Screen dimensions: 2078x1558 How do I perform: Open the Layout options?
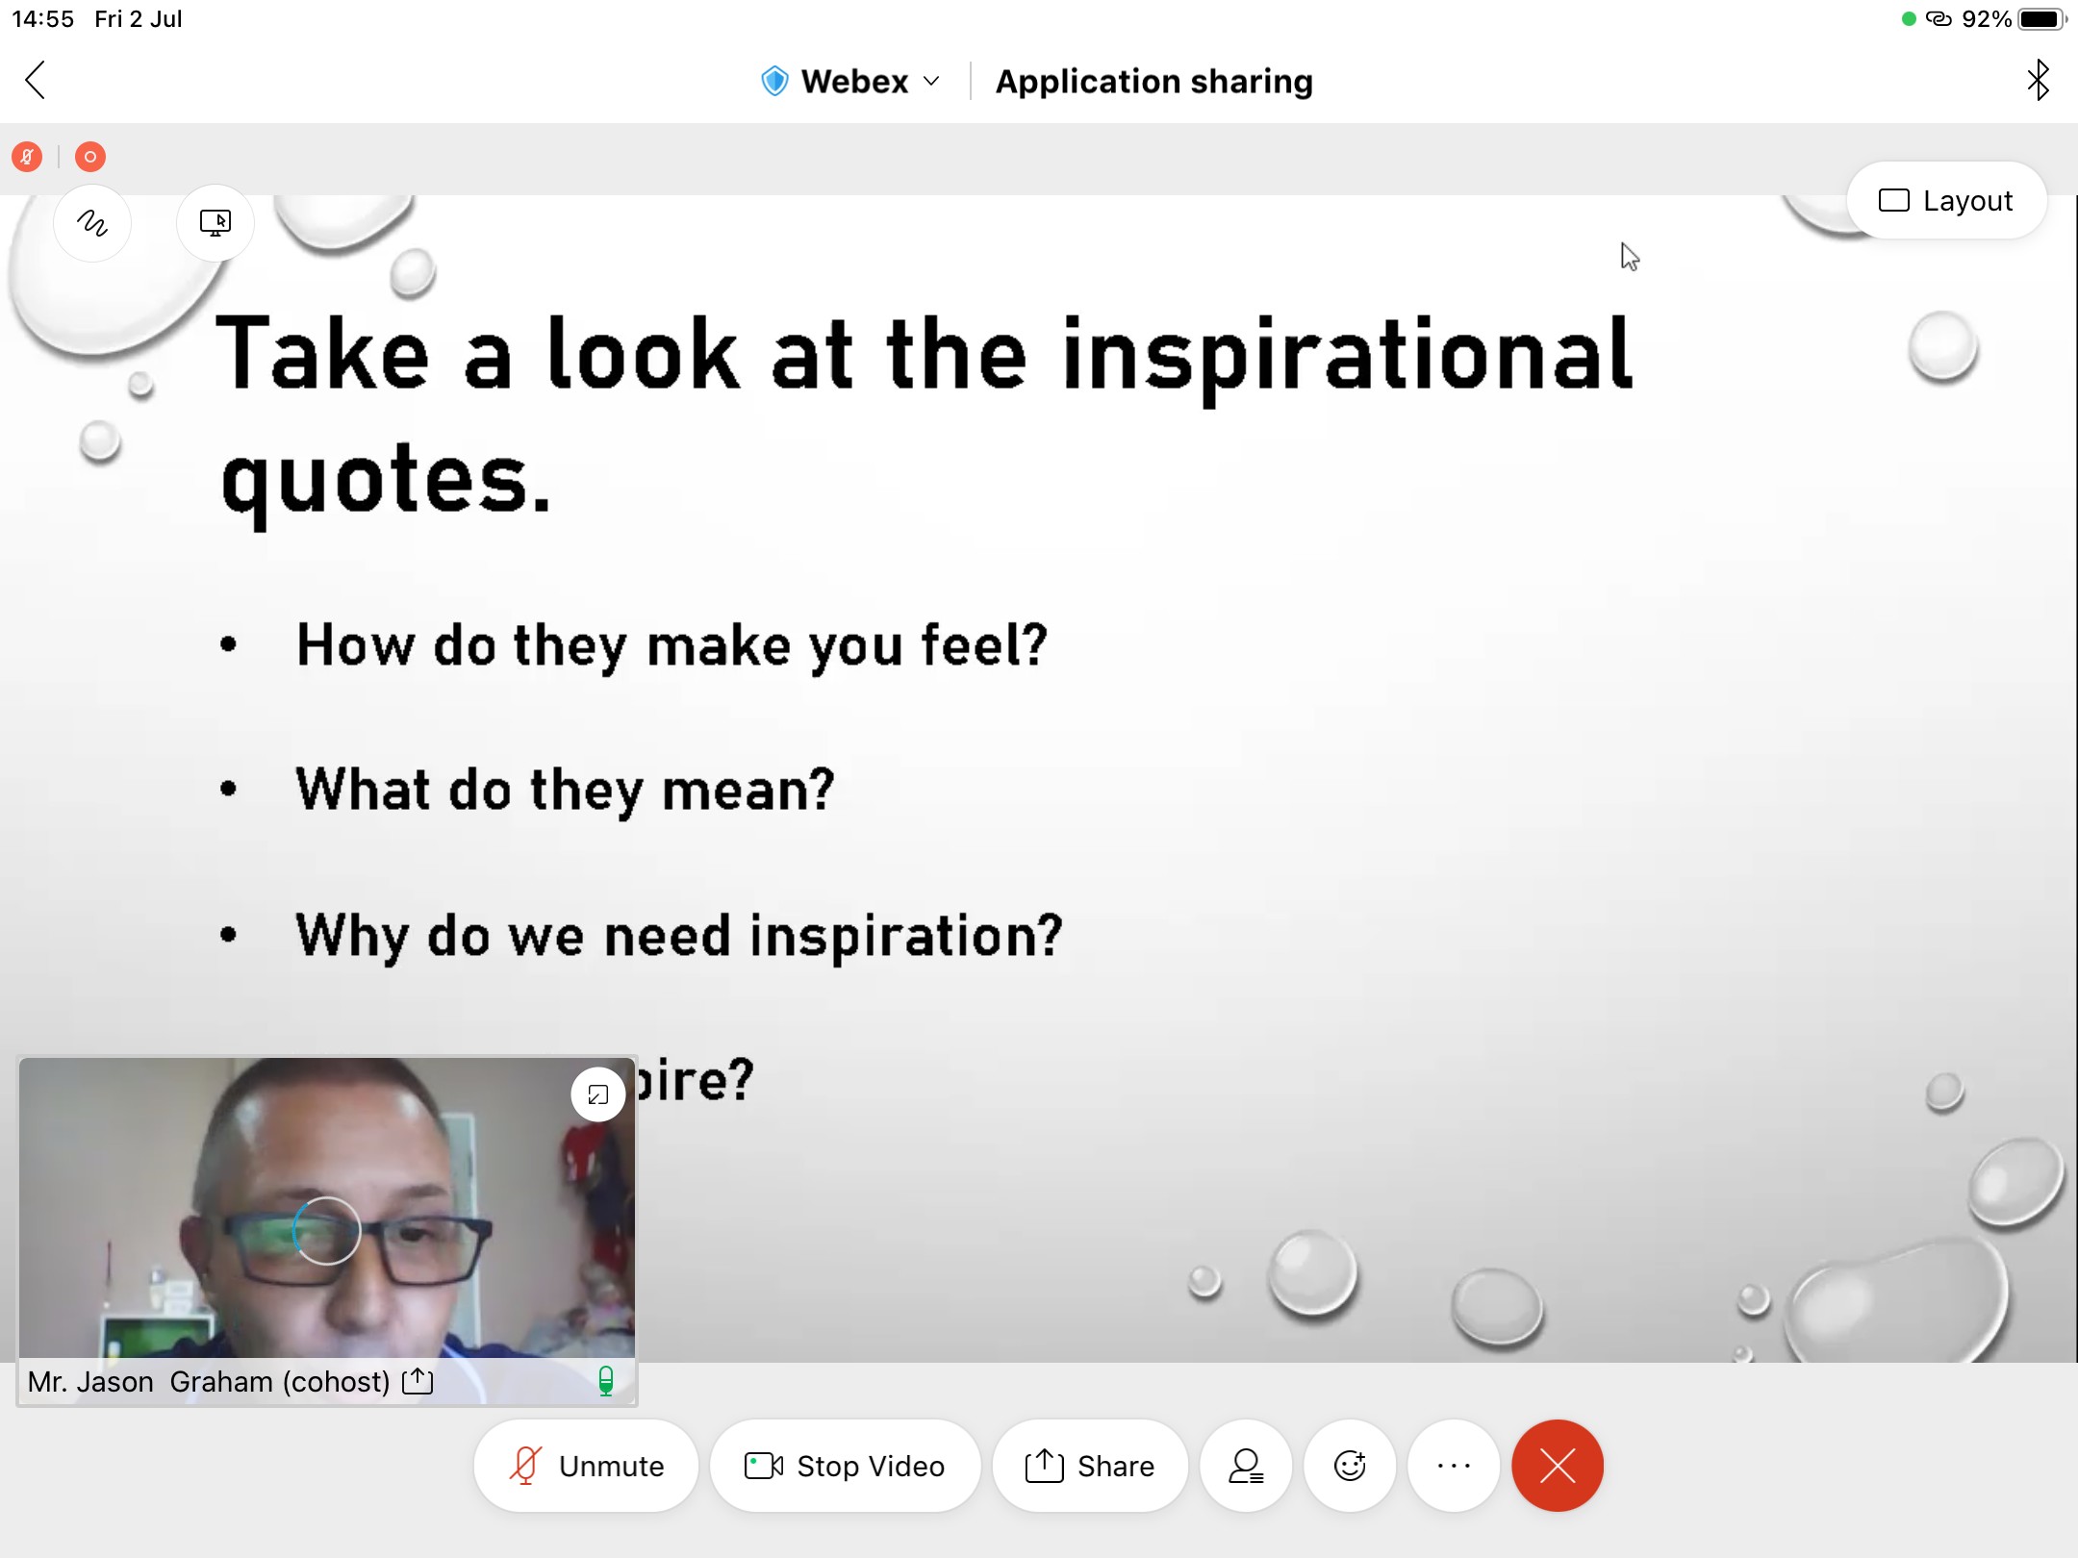click(1946, 200)
